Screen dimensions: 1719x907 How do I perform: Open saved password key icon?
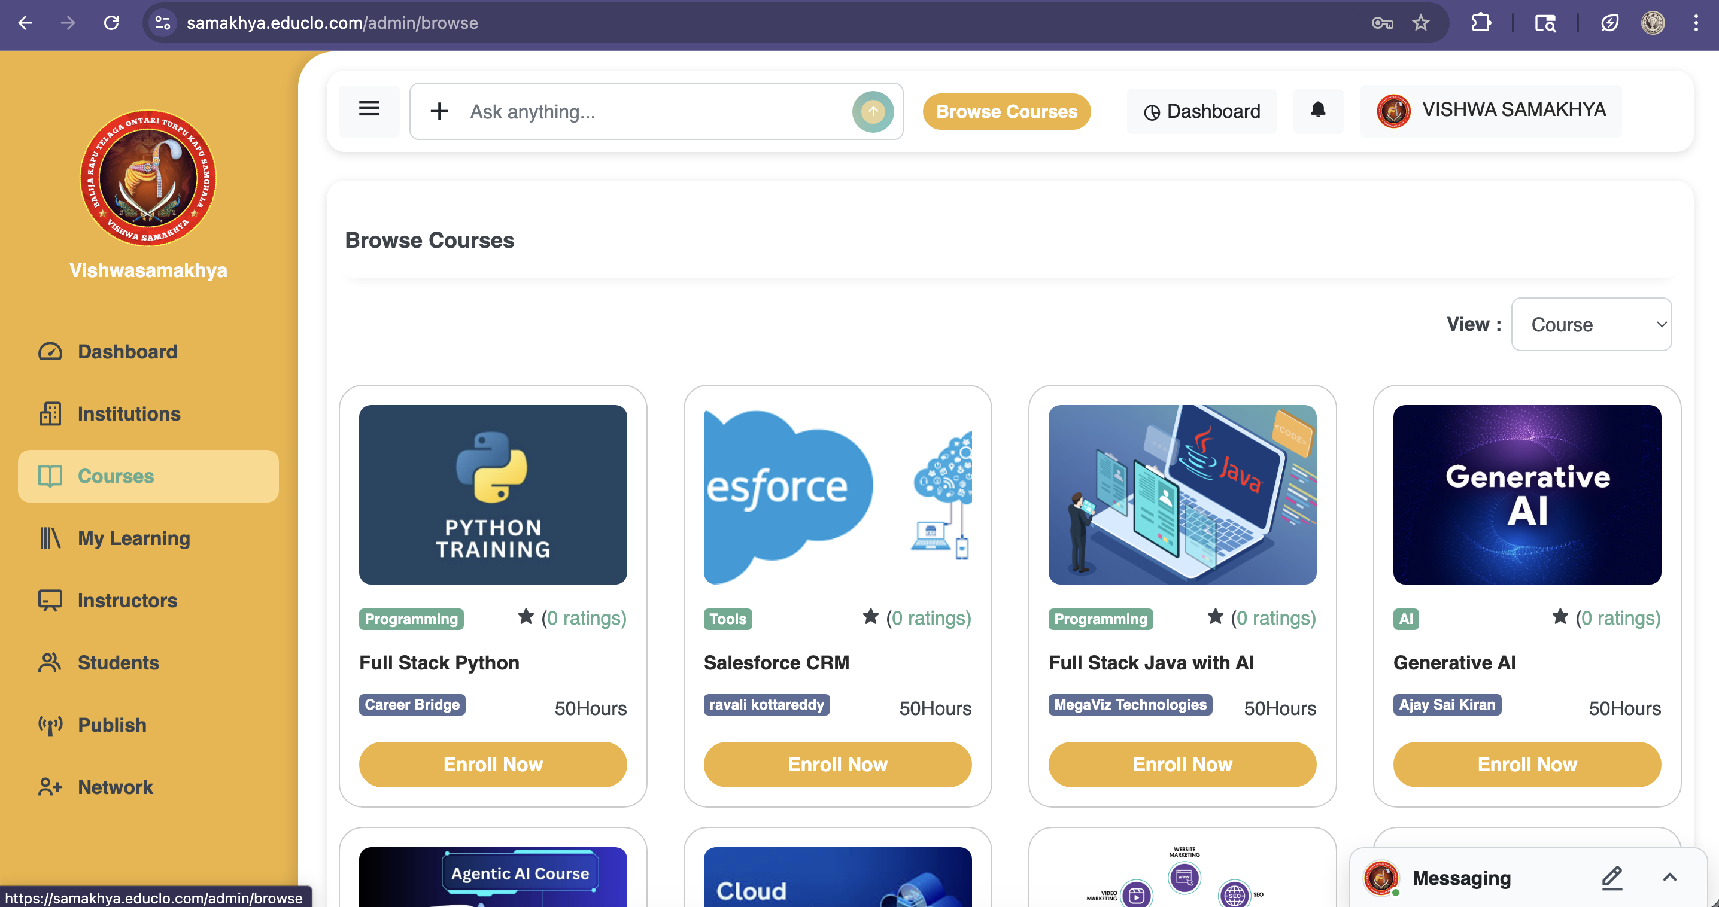click(1382, 23)
